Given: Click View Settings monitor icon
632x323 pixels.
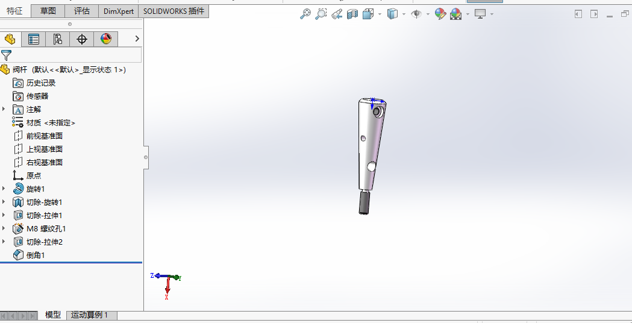Looking at the screenshot, I should pos(480,14).
